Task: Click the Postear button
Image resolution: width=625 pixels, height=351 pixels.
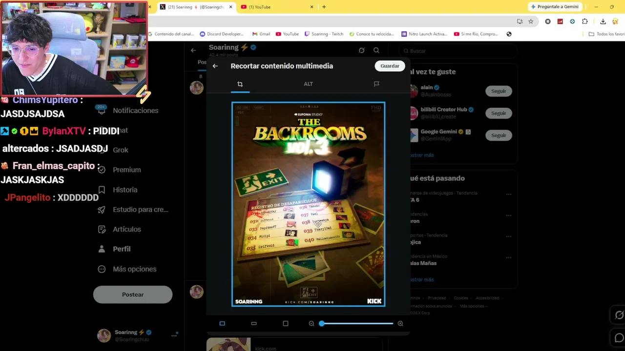Action: pyautogui.click(x=133, y=294)
